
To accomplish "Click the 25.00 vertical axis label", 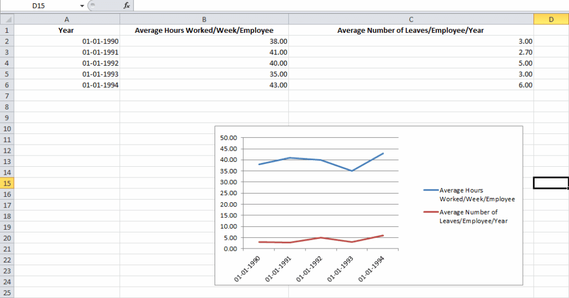I will [228, 193].
